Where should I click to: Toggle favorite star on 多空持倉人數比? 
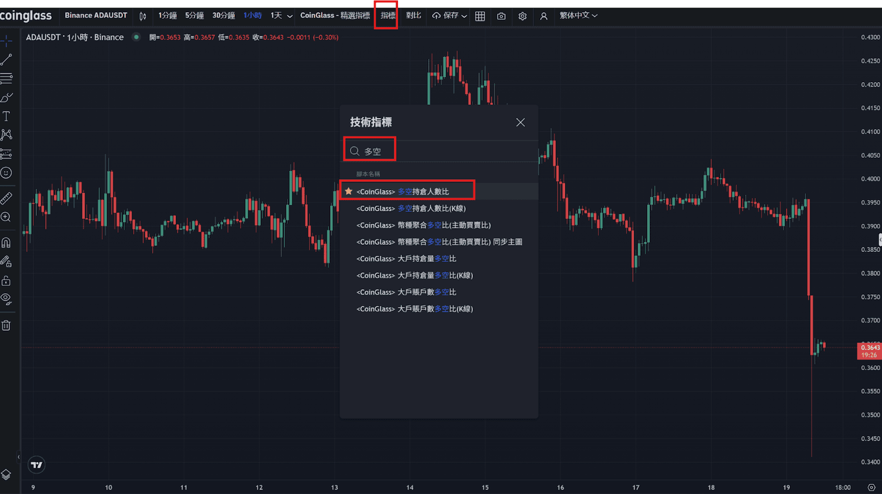click(349, 191)
